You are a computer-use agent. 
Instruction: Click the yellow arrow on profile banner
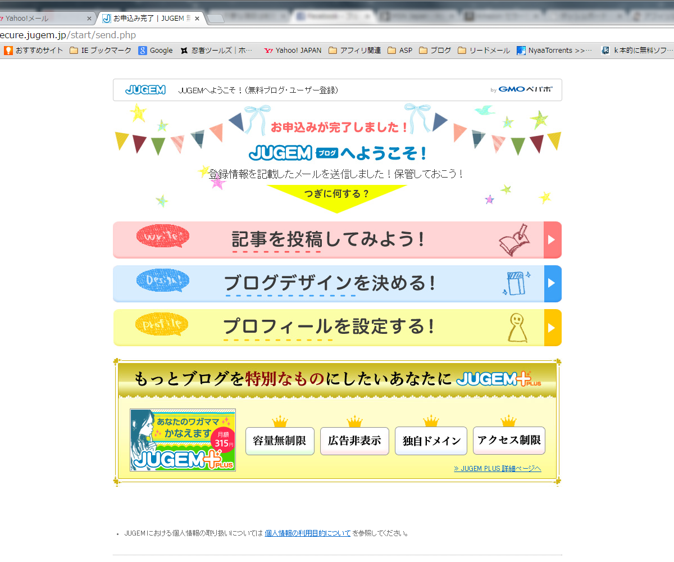(552, 327)
